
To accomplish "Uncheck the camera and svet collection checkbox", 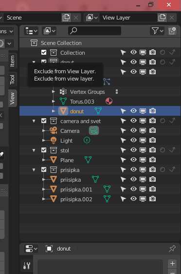I will [44, 121].
